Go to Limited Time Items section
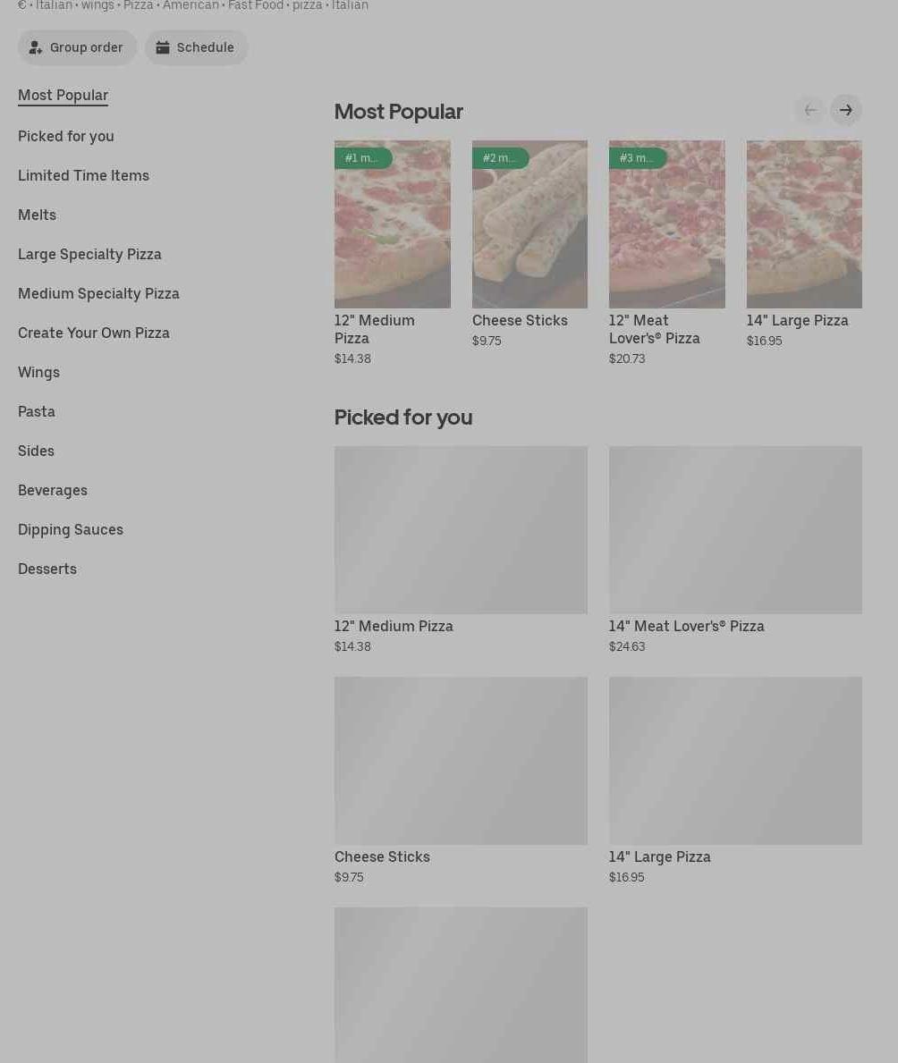 [83, 175]
